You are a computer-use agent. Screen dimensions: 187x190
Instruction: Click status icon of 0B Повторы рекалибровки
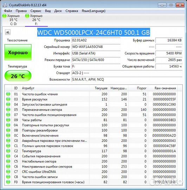coord(8,130)
